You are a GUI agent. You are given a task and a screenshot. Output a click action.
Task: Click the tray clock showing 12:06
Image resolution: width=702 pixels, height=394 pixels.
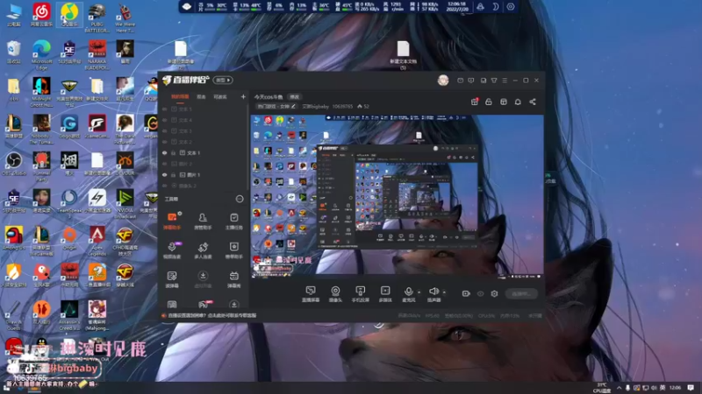(x=675, y=387)
